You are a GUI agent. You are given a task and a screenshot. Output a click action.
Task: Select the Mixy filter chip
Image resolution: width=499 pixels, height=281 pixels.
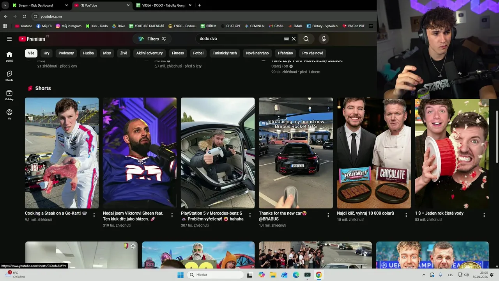(107, 53)
